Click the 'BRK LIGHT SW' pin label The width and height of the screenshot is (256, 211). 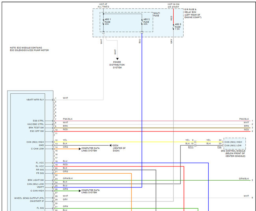tap(36, 180)
